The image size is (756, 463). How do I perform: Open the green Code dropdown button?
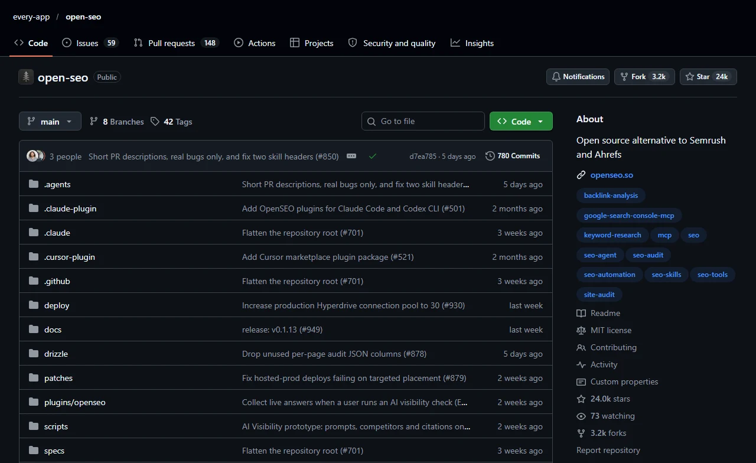521,121
